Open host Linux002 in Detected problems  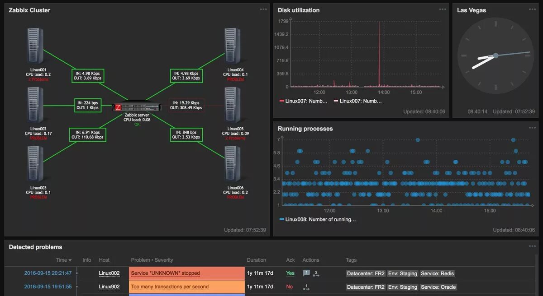coord(109,273)
